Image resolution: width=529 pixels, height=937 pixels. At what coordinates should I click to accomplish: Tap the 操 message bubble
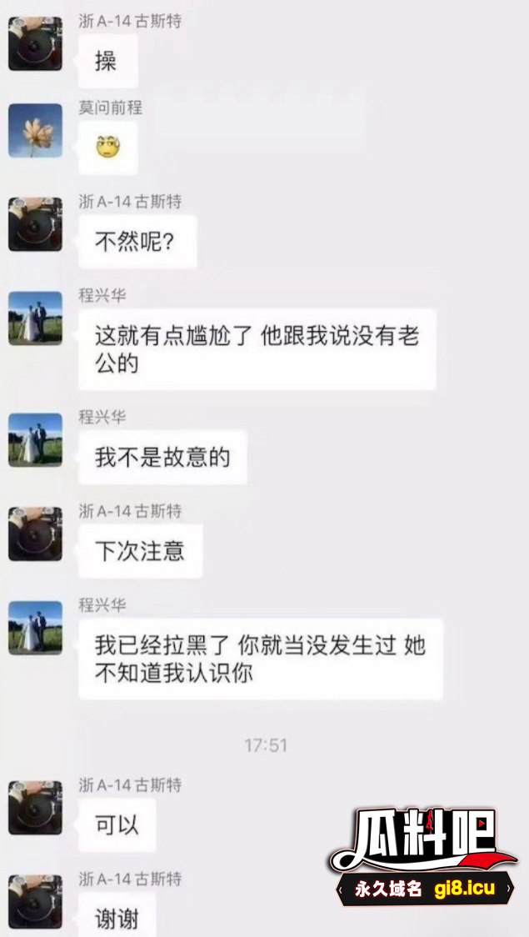tap(108, 61)
